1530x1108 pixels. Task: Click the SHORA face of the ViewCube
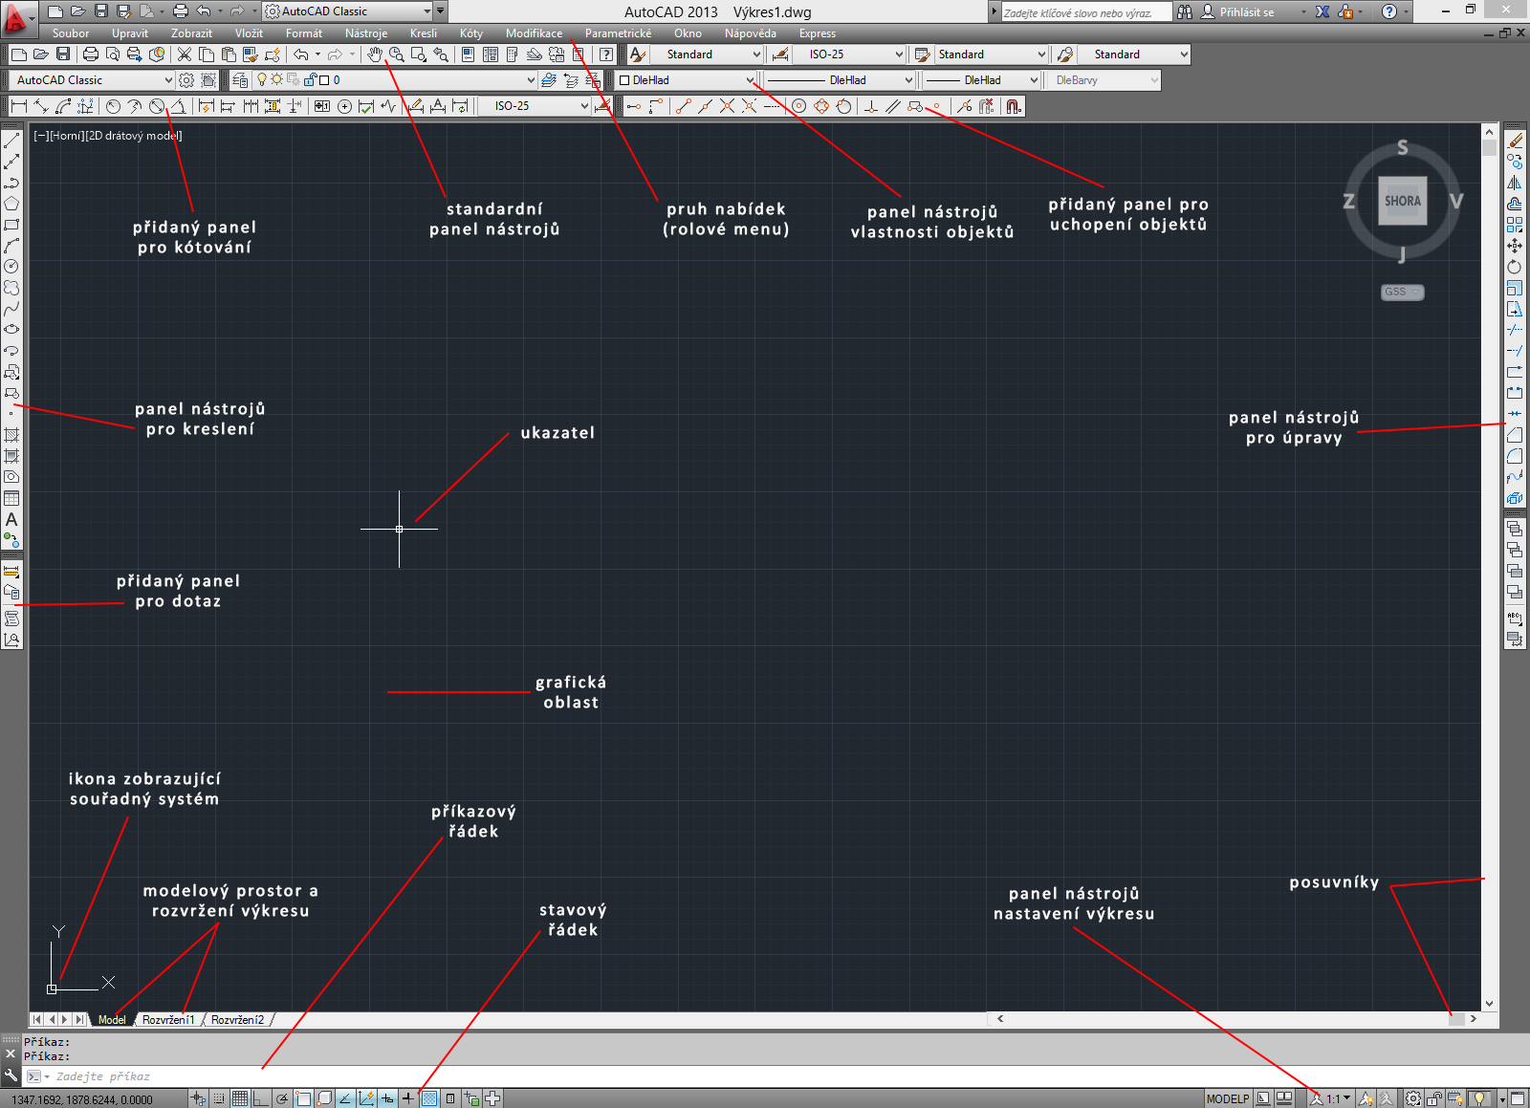(1402, 201)
